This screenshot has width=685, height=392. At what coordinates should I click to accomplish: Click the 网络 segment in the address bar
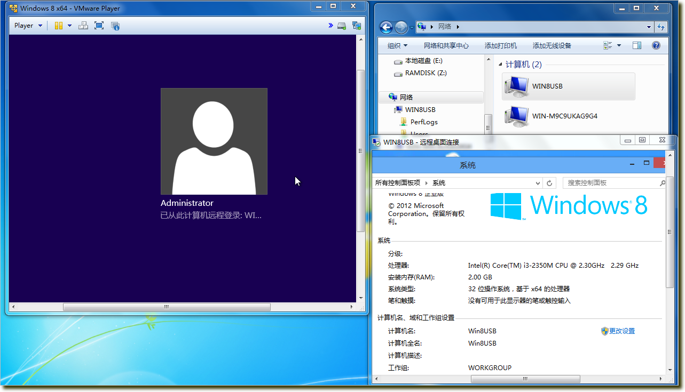click(445, 26)
